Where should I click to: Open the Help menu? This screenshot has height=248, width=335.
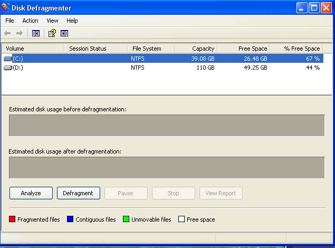[x=72, y=21]
